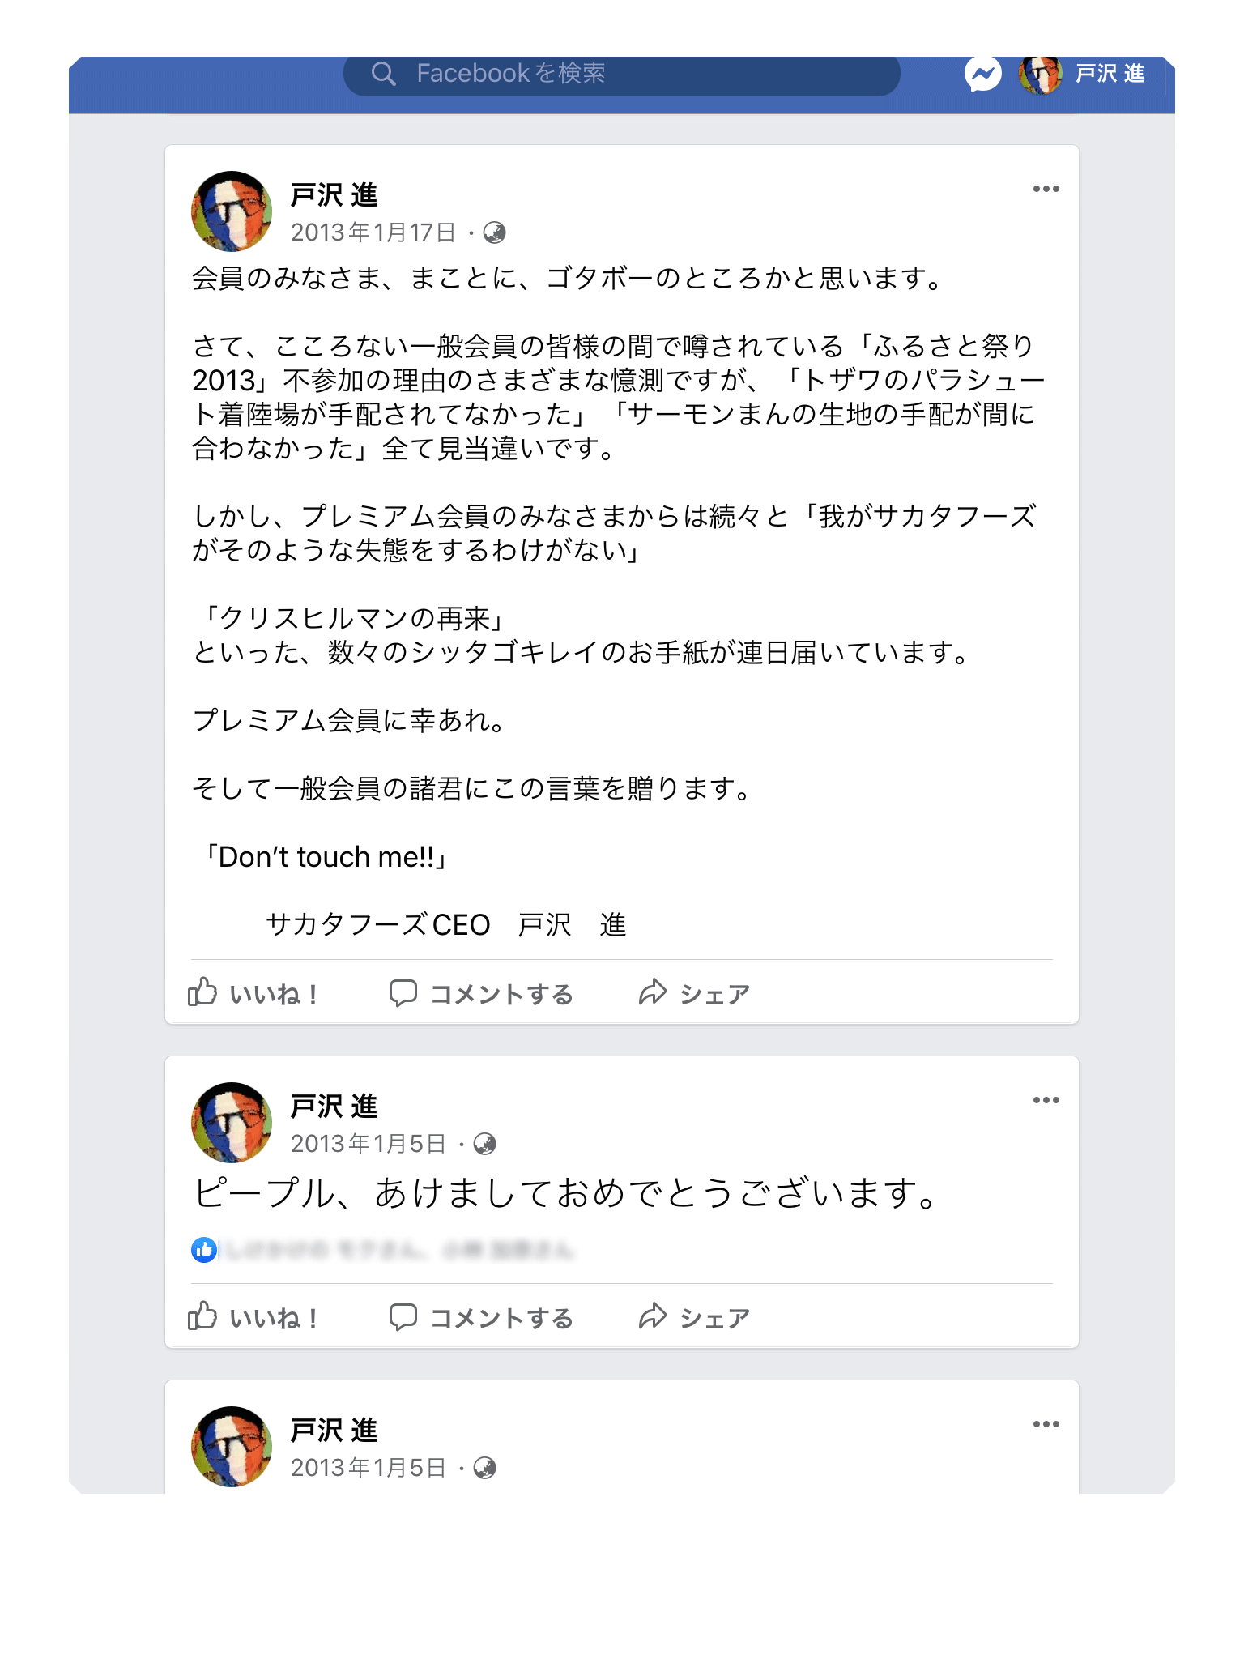Click the globe privacy icon on January 17 post
Screen dimensions: 1244x1659
pos(494,233)
